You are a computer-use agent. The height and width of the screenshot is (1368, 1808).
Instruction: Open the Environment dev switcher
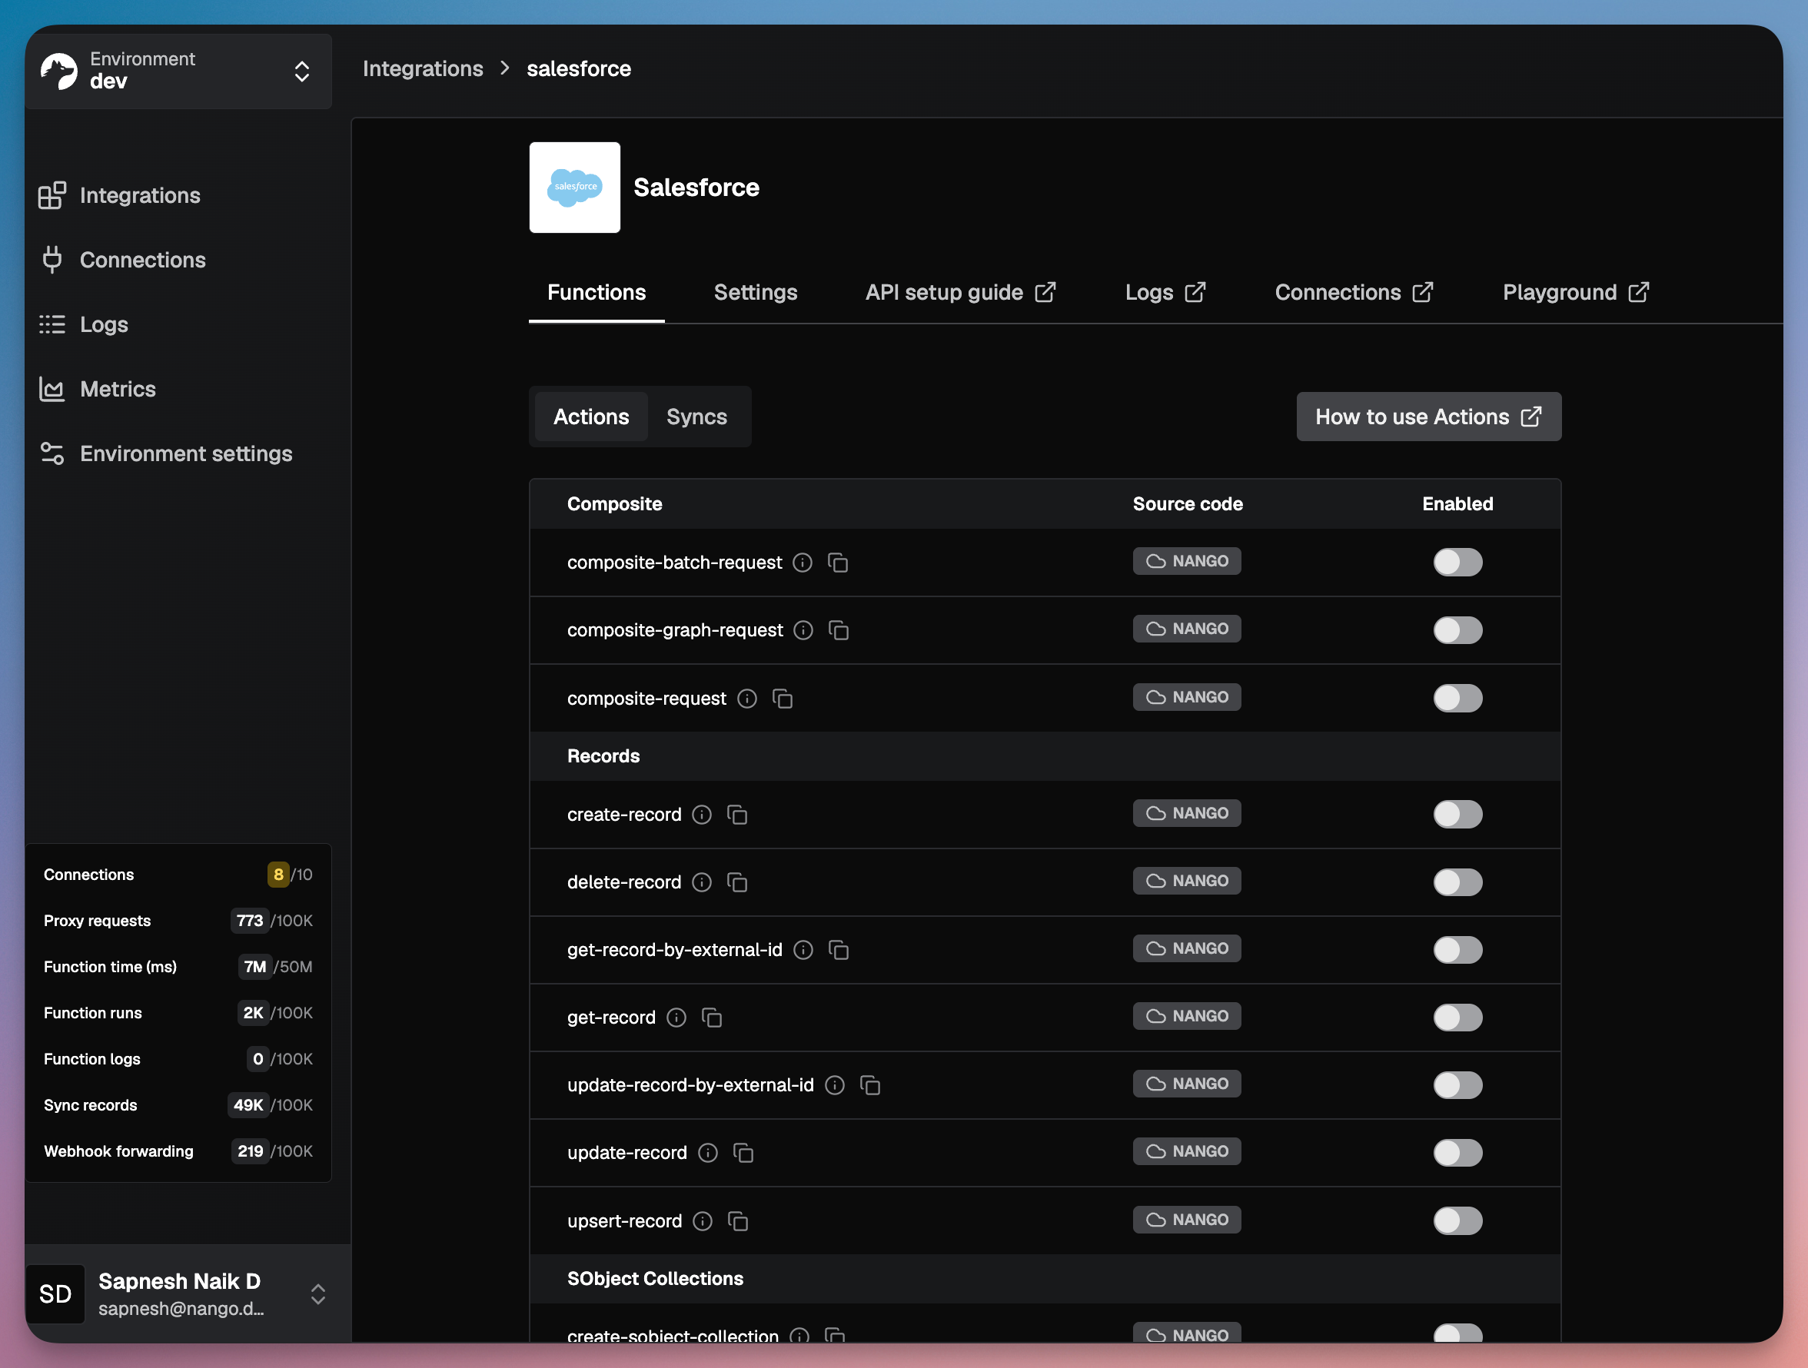point(178,71)
